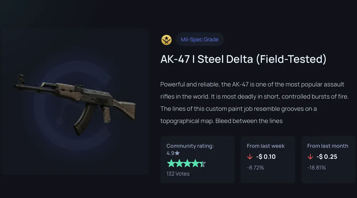Open the From last month price card
Viewport: 357px width, 198px height.
(x=328, y=159)
